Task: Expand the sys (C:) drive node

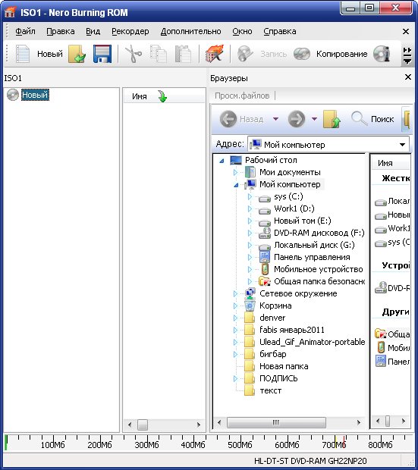Action: (x=250, y=196)
